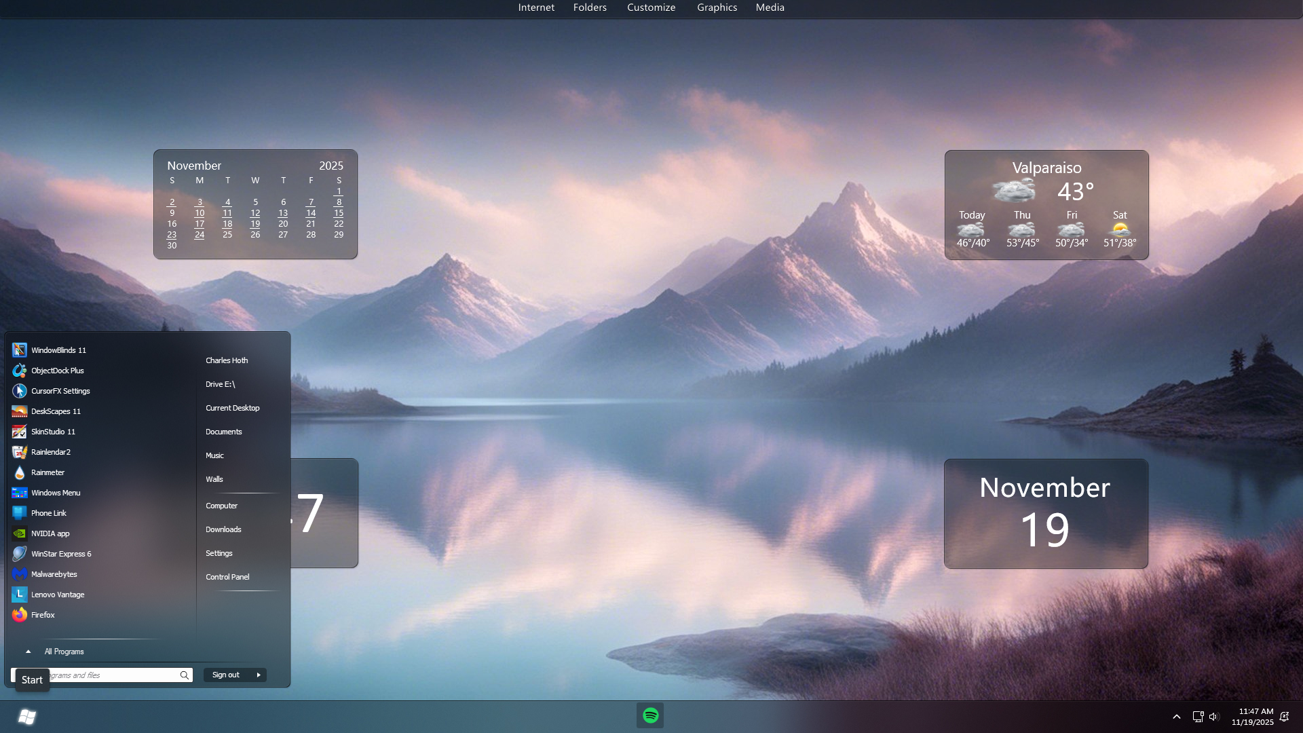Launch Firefox from start menu
The width and height of the screenshot is (1303, 733).
[42, 615]
